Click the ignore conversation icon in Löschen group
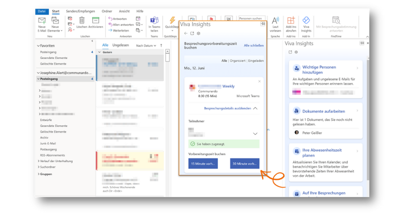 point(70,19)
